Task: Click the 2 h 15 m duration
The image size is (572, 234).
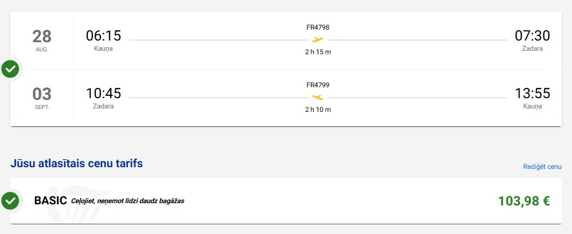Action: point(318,52)
